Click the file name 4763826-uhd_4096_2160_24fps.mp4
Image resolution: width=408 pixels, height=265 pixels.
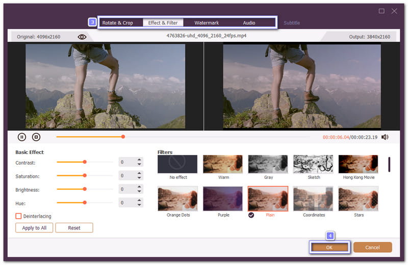(207, 36)
